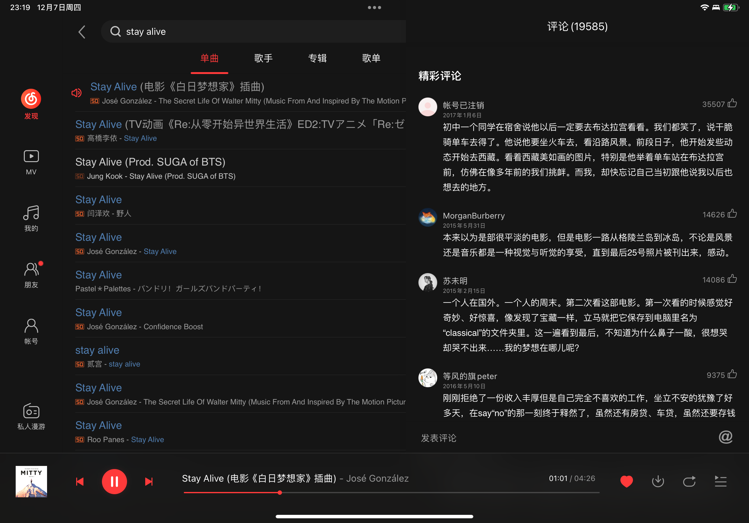The image size is (749, 523).
Task: Open the 朋友 friends icon
Action: [31, 269]
